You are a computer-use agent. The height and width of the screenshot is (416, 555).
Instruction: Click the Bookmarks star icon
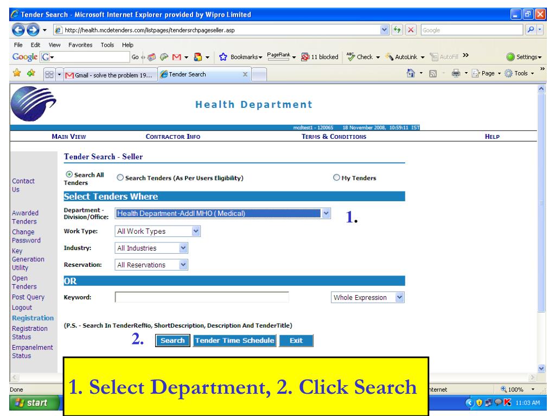pos(223,56)
